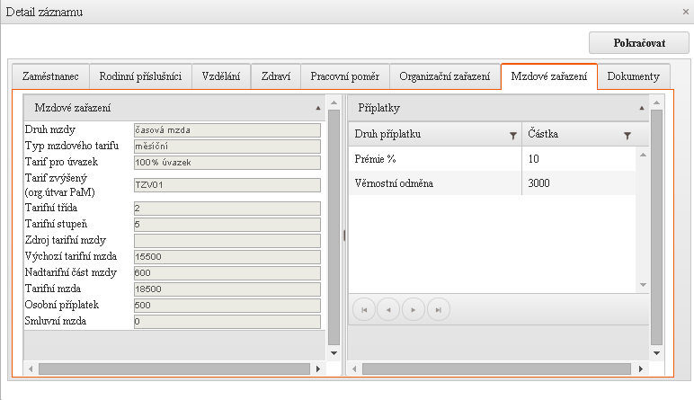Open filter for Částka column
694x400 pixels.
pyautogui.click(x=627, y=135)
